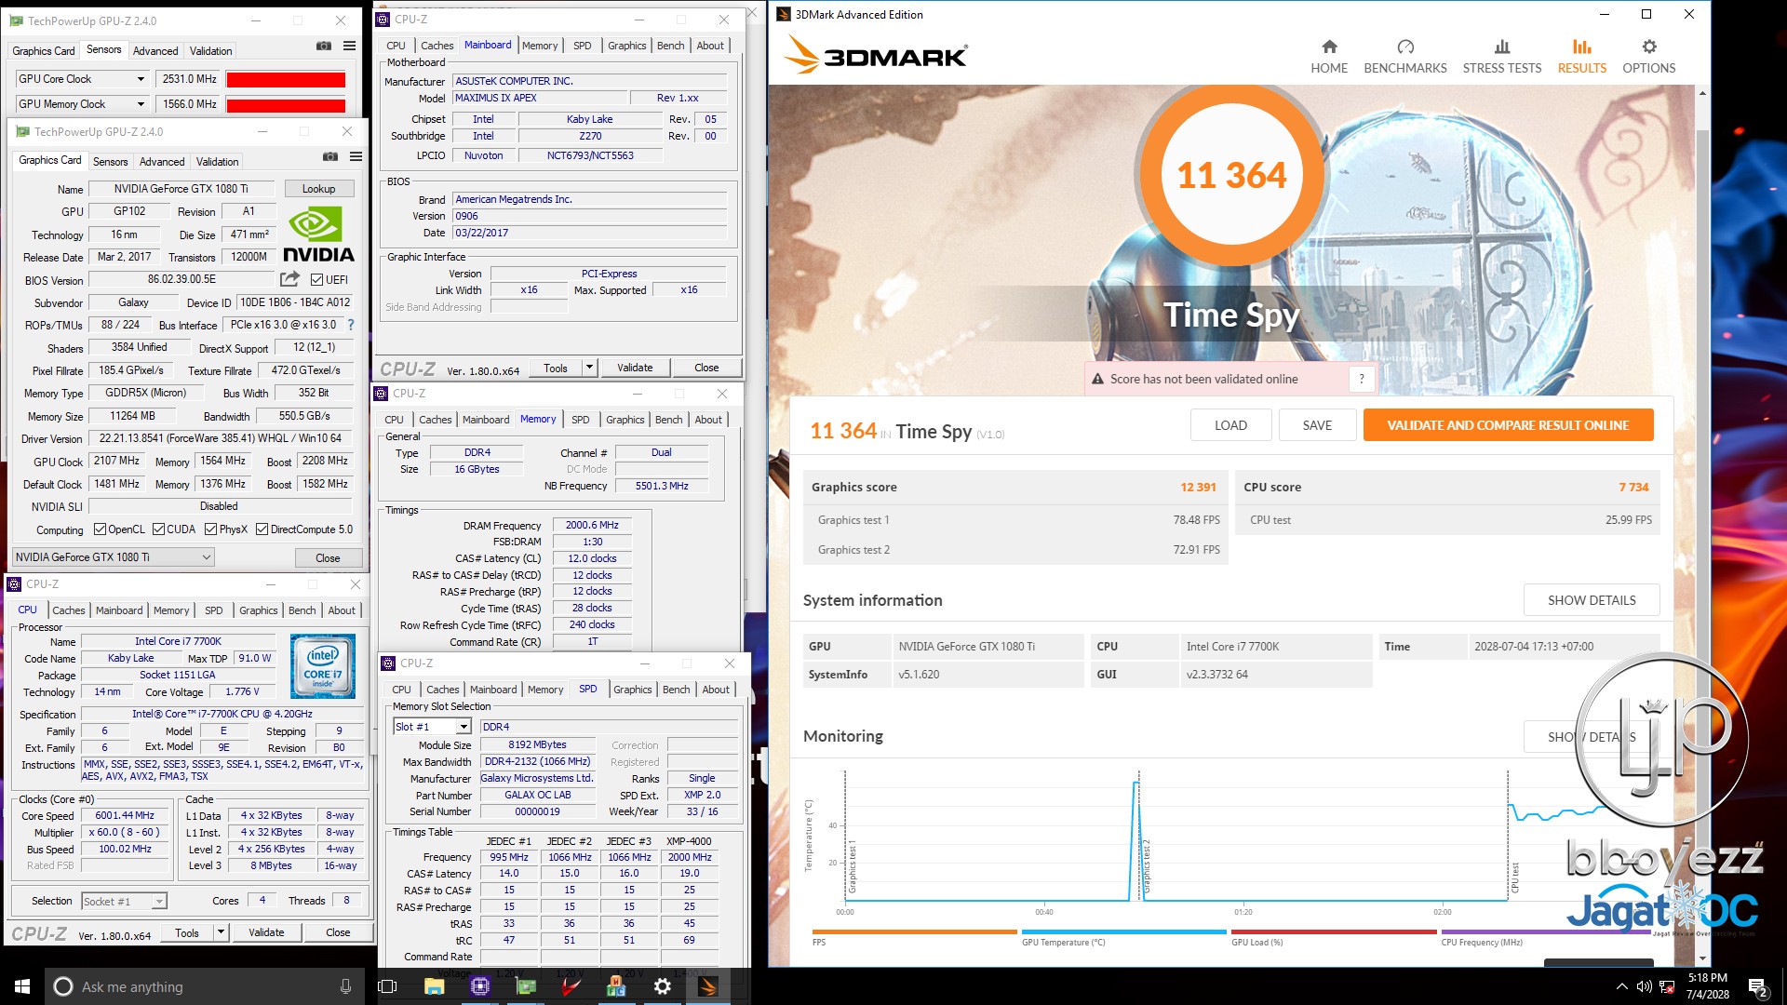Click the NVIDIA logo in GPU-Z

[318, 234]
